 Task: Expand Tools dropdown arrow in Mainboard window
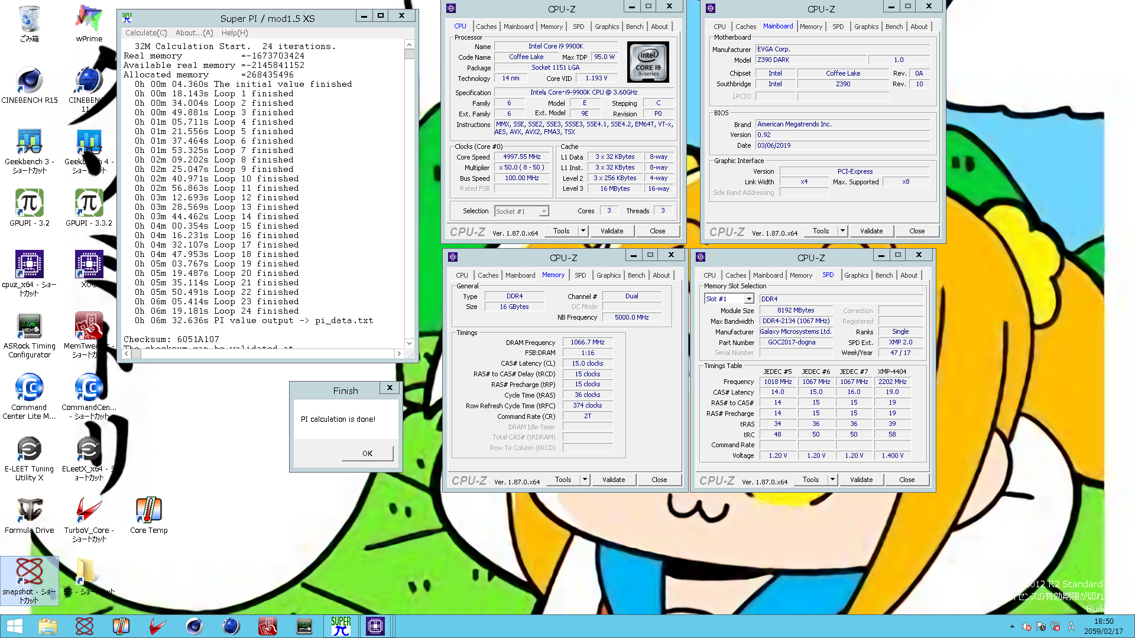pyautogui.click(x=842, y=231)
